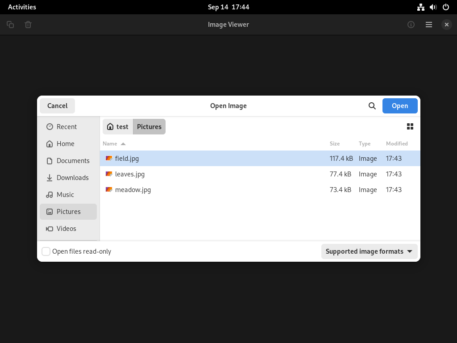Open the Image Viewer hamburger menu
The image size is (457, 343).
(429, 25)
